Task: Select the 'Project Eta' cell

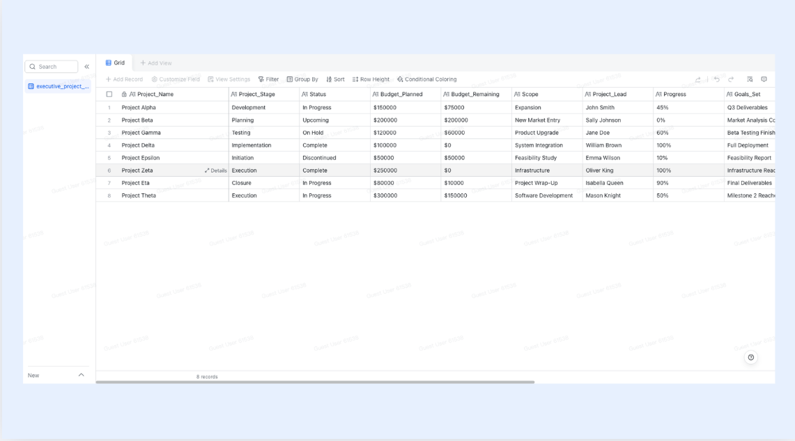Action: point(172,183)
